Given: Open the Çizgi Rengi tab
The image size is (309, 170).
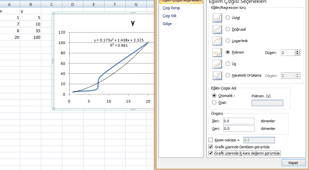Looking at the screenshot, I should point(171,8).
